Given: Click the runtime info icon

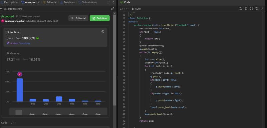Looking at the screenshot, I should [103, 32].
